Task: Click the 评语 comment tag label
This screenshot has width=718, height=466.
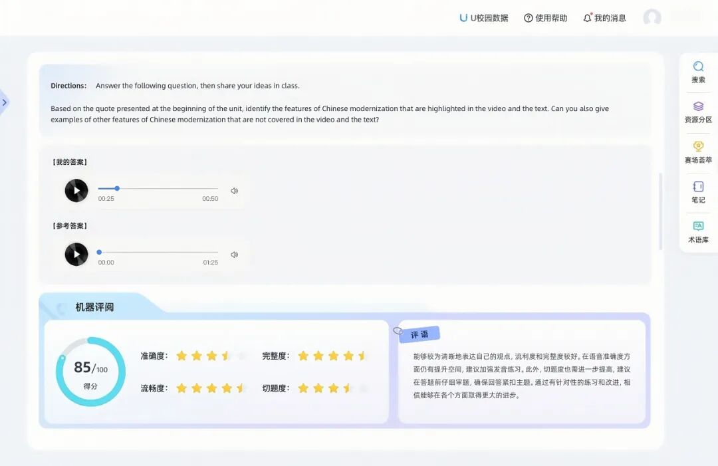Action: 419,334
